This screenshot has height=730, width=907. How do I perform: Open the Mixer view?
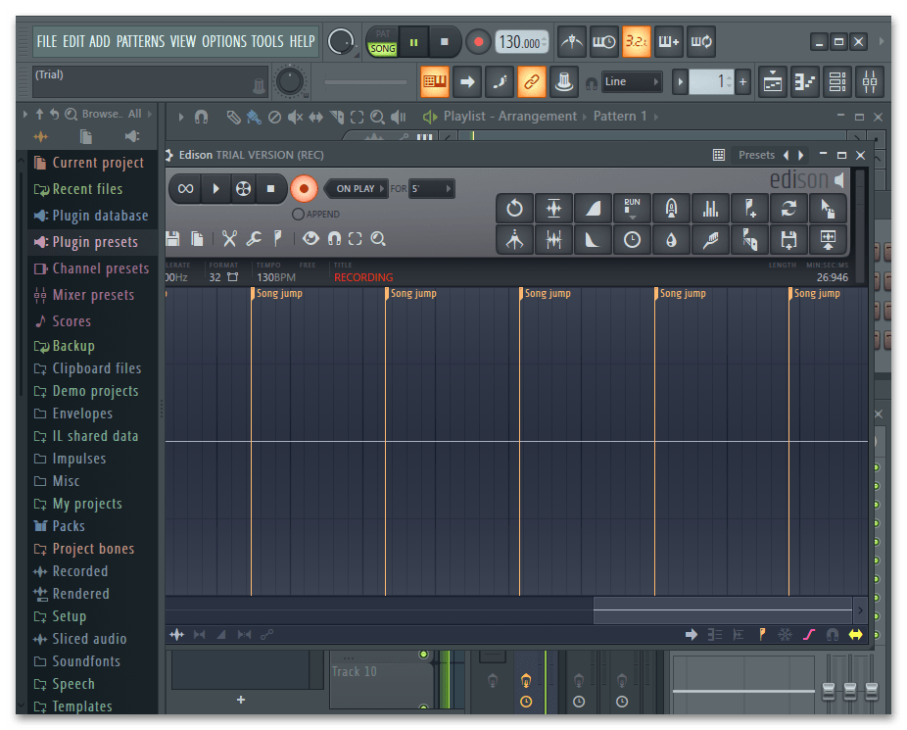(x=870, y=81)
